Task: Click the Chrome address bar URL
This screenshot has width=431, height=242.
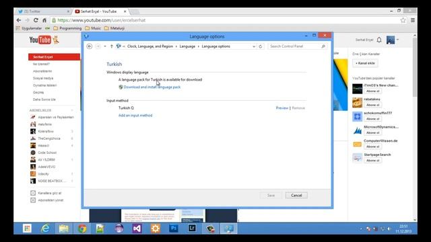Action: [x=102, y=20]
